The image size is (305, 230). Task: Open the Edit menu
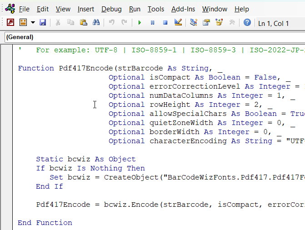43,9
